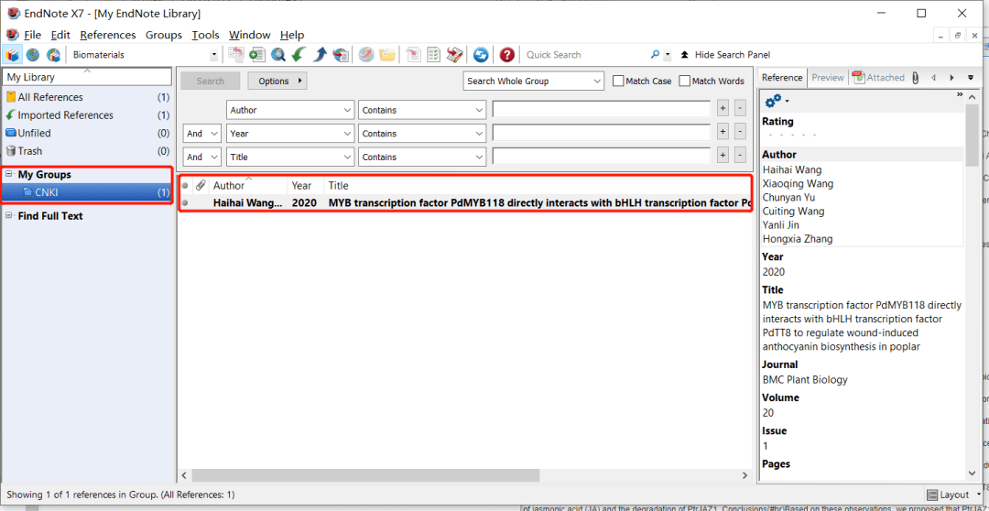The width and height of the screenshot is (989, 511).
Task: Click the paperclip attach file icon in tab bar
Action: pyautogui.click(x=917, y=78)
